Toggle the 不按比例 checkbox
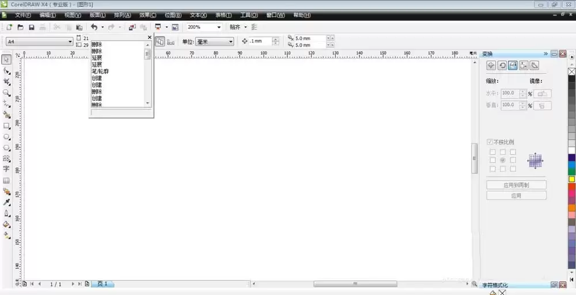The image size is (576, 295). pyautogui.click(x=490, y=142)
